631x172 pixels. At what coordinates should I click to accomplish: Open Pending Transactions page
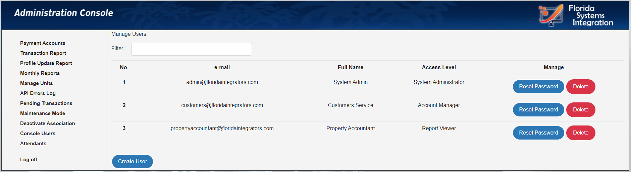[x=46, y=103]
